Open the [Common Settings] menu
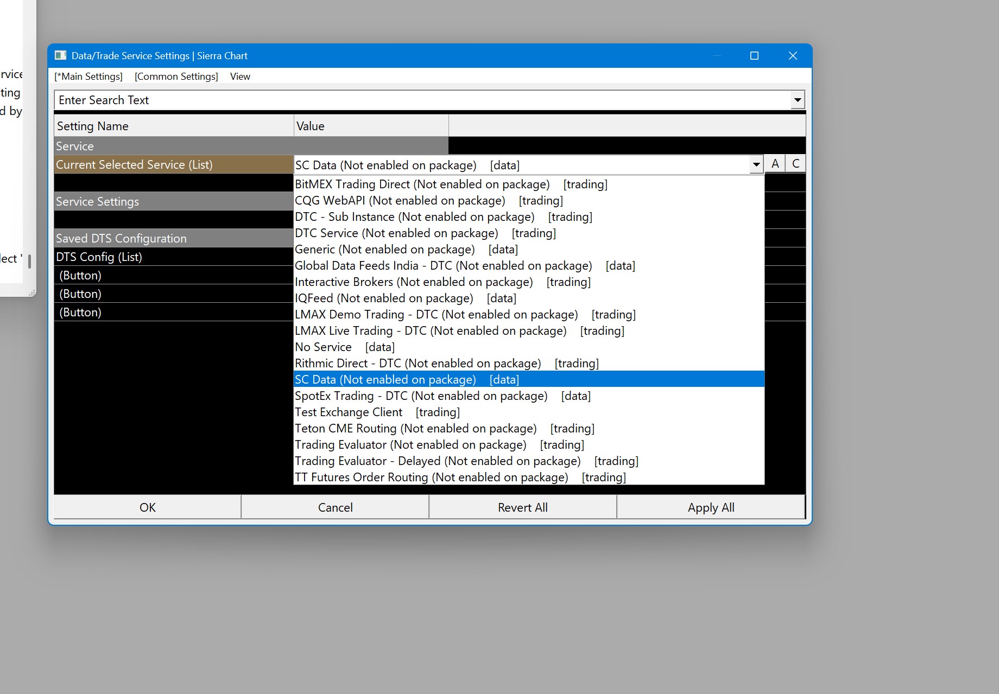This screenshot has width=999, height=694. [176, 77]
